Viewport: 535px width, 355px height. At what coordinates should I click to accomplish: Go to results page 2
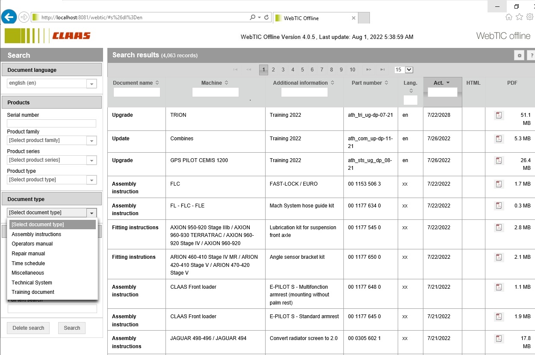(273, 70)
